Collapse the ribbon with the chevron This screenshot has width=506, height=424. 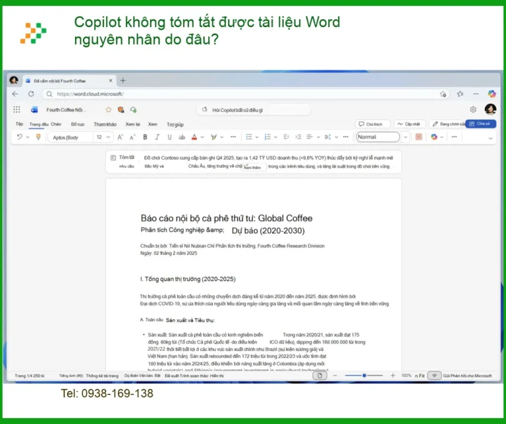(490, 138)
